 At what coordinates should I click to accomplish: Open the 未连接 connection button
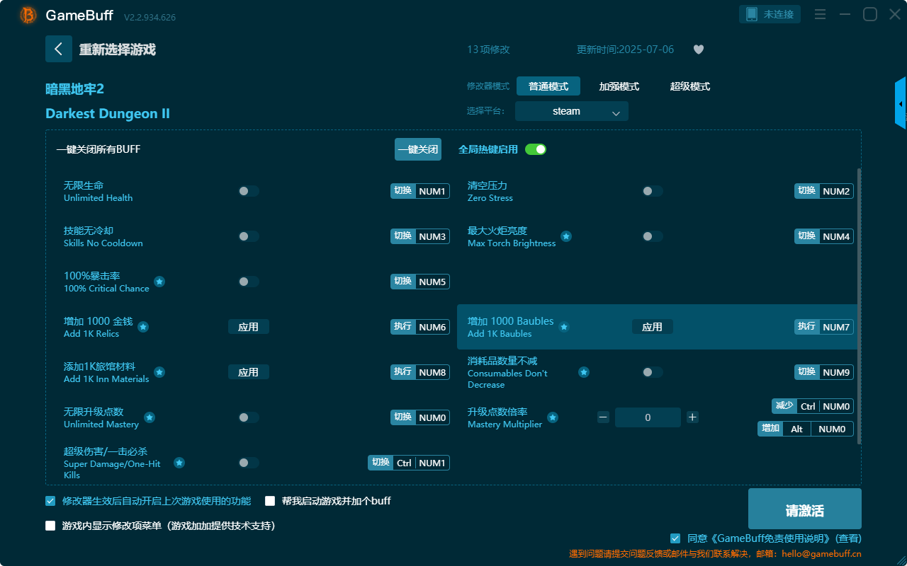coord(770,14)
